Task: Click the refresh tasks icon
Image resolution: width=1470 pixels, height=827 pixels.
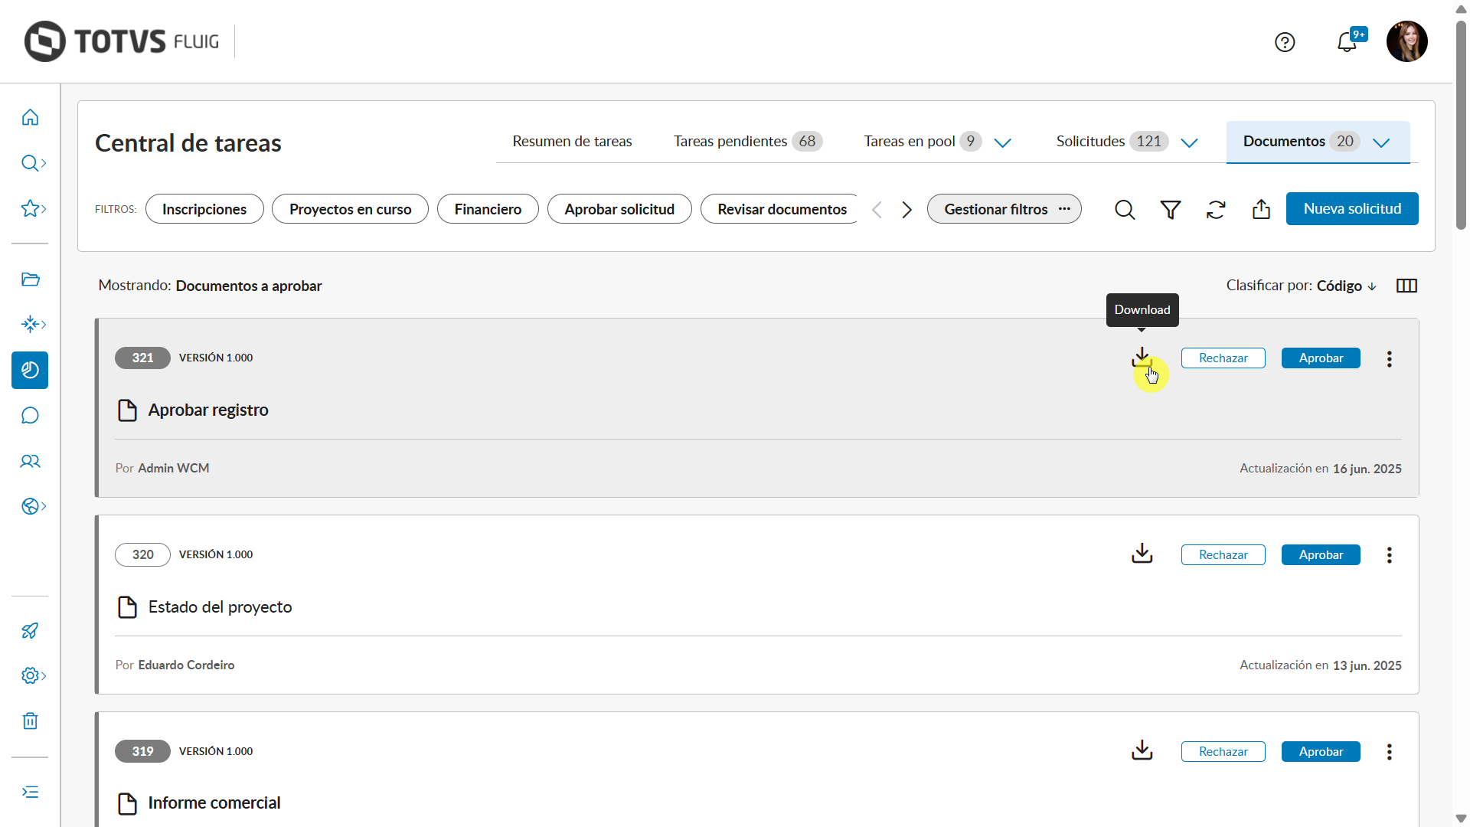Action: coord(1216,209)
